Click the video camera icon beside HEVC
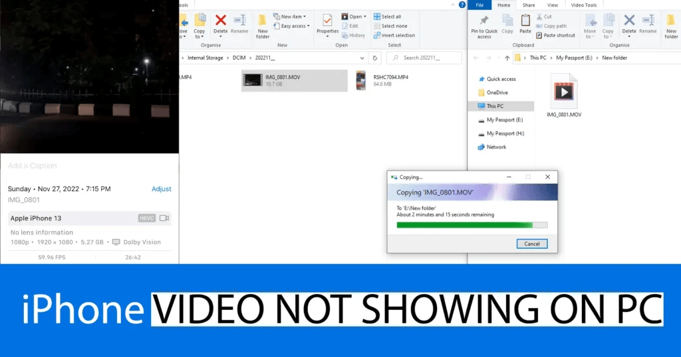681x357 pixels. click(164, 218)
